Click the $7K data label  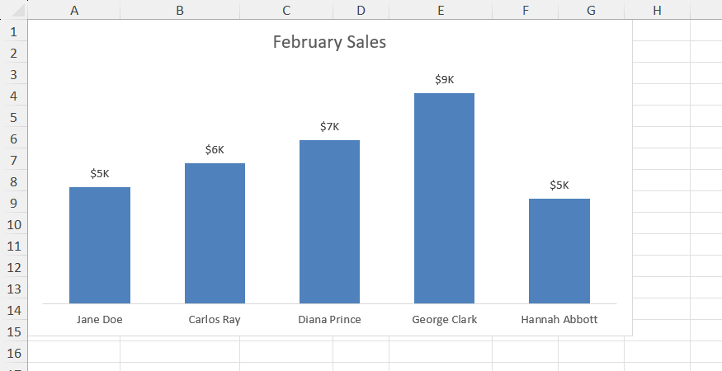point(330,127)
